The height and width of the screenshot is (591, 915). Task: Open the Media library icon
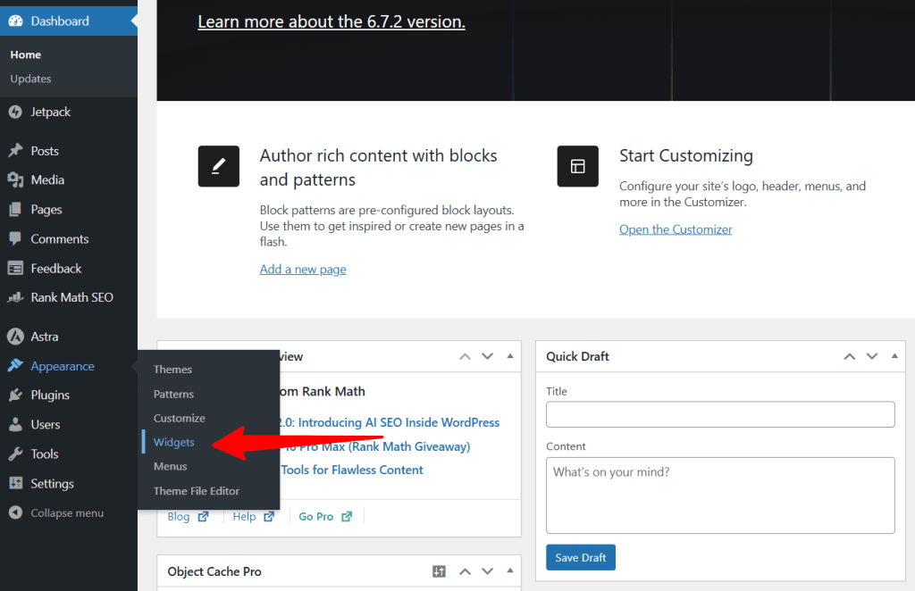14,180
